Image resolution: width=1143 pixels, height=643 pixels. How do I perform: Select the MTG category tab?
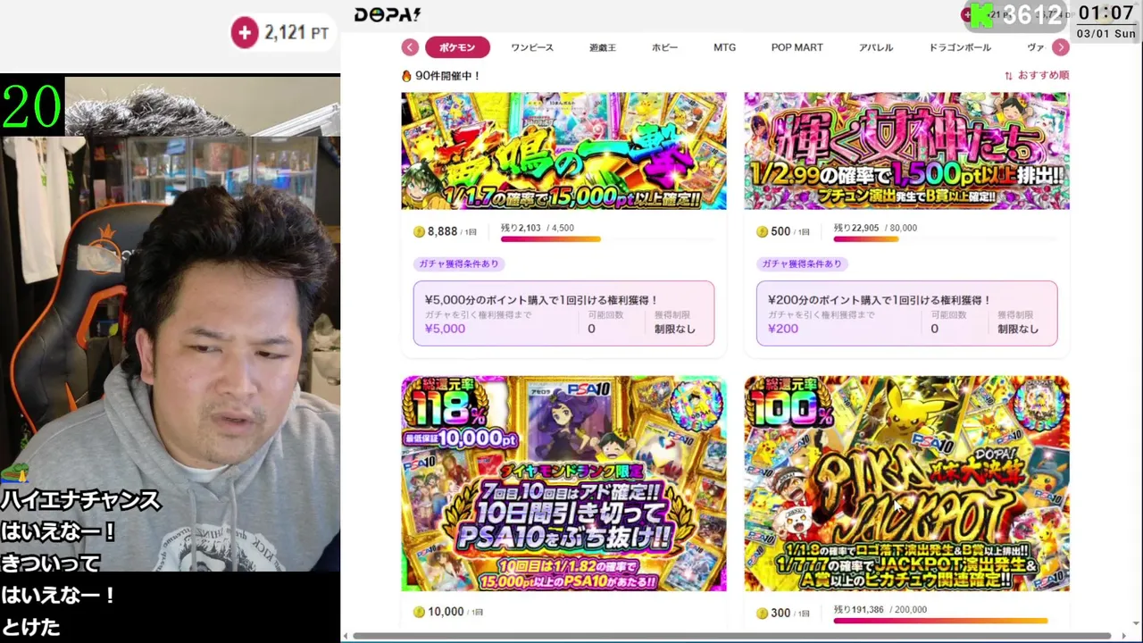725,47
